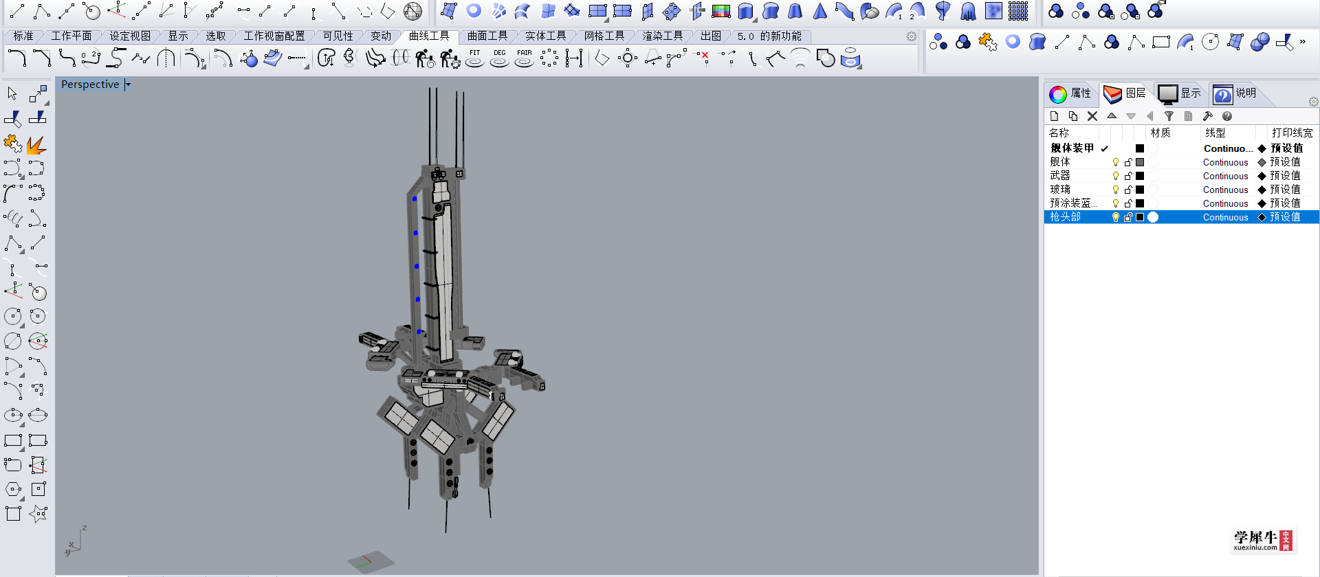Pick the Symmetry curve arch tool
1320x577 pixels.
pyautogui.click(x=166, y=59)
